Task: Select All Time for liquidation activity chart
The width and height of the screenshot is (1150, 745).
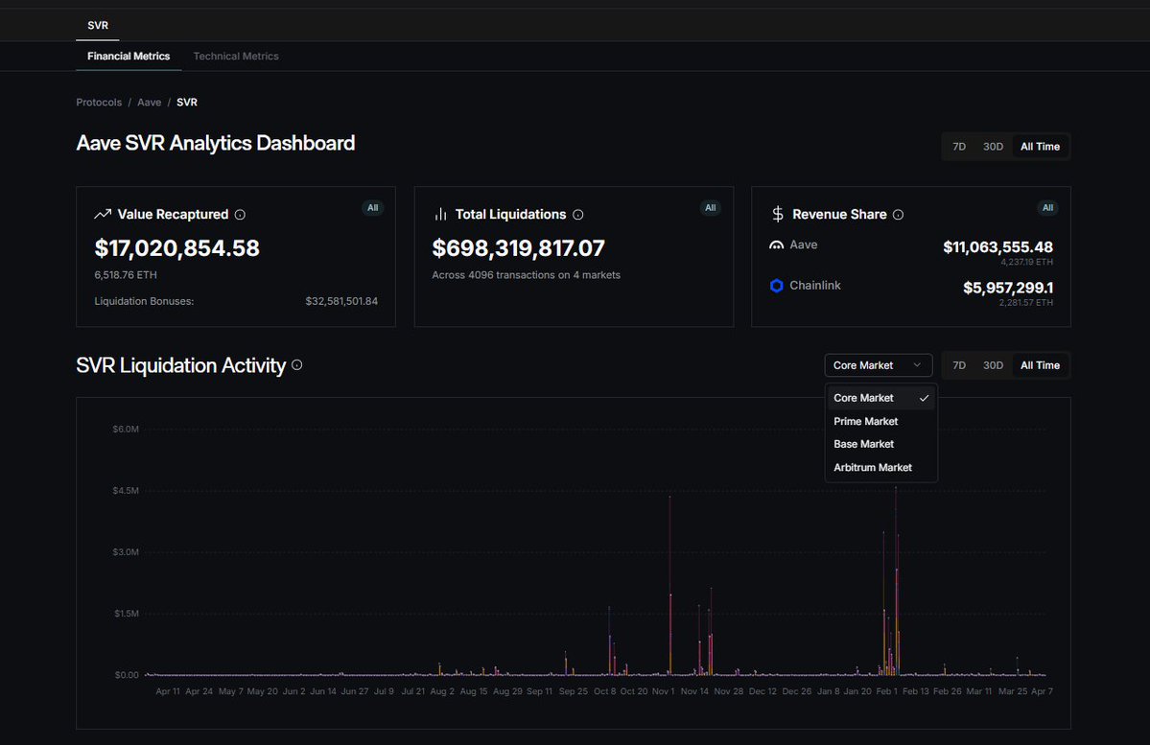Action: 1040,365
